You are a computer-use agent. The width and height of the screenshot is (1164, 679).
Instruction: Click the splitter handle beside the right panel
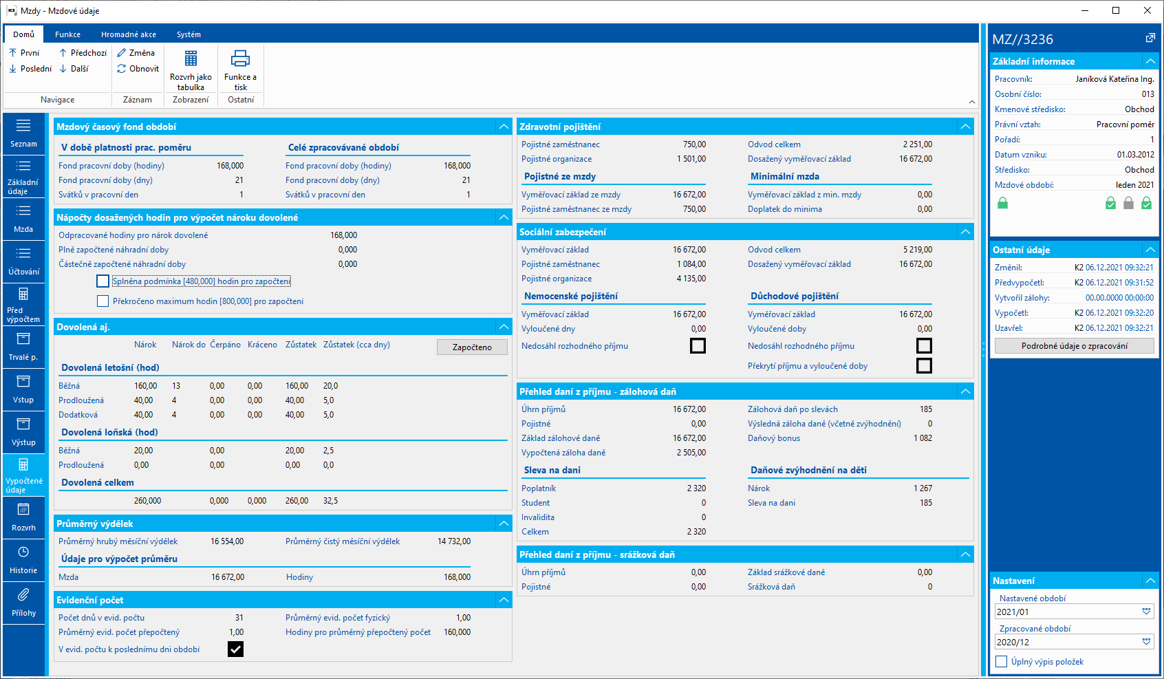click(x=983, y=349)
